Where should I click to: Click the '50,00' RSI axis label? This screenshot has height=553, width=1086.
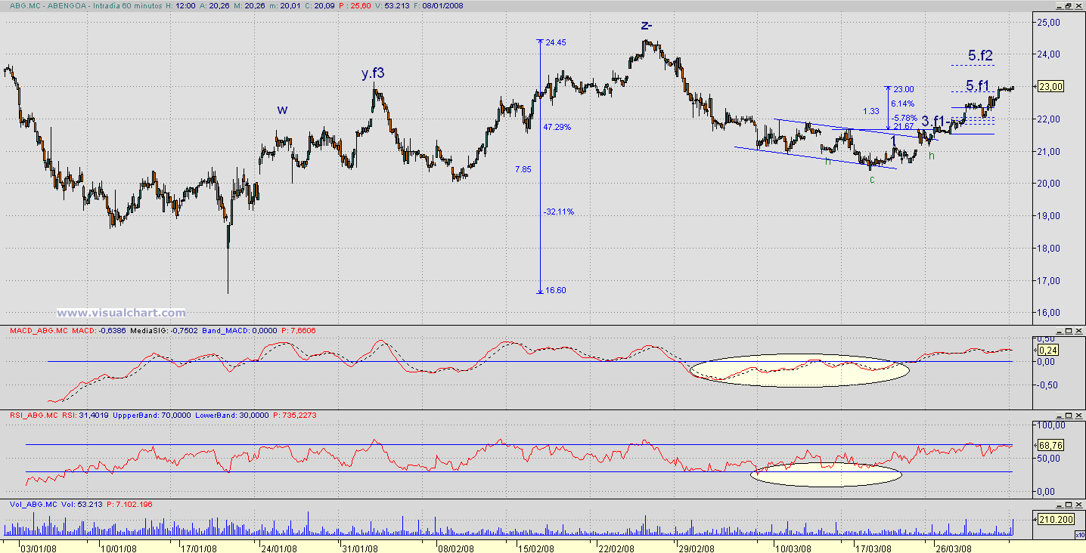coord(1048,459)
